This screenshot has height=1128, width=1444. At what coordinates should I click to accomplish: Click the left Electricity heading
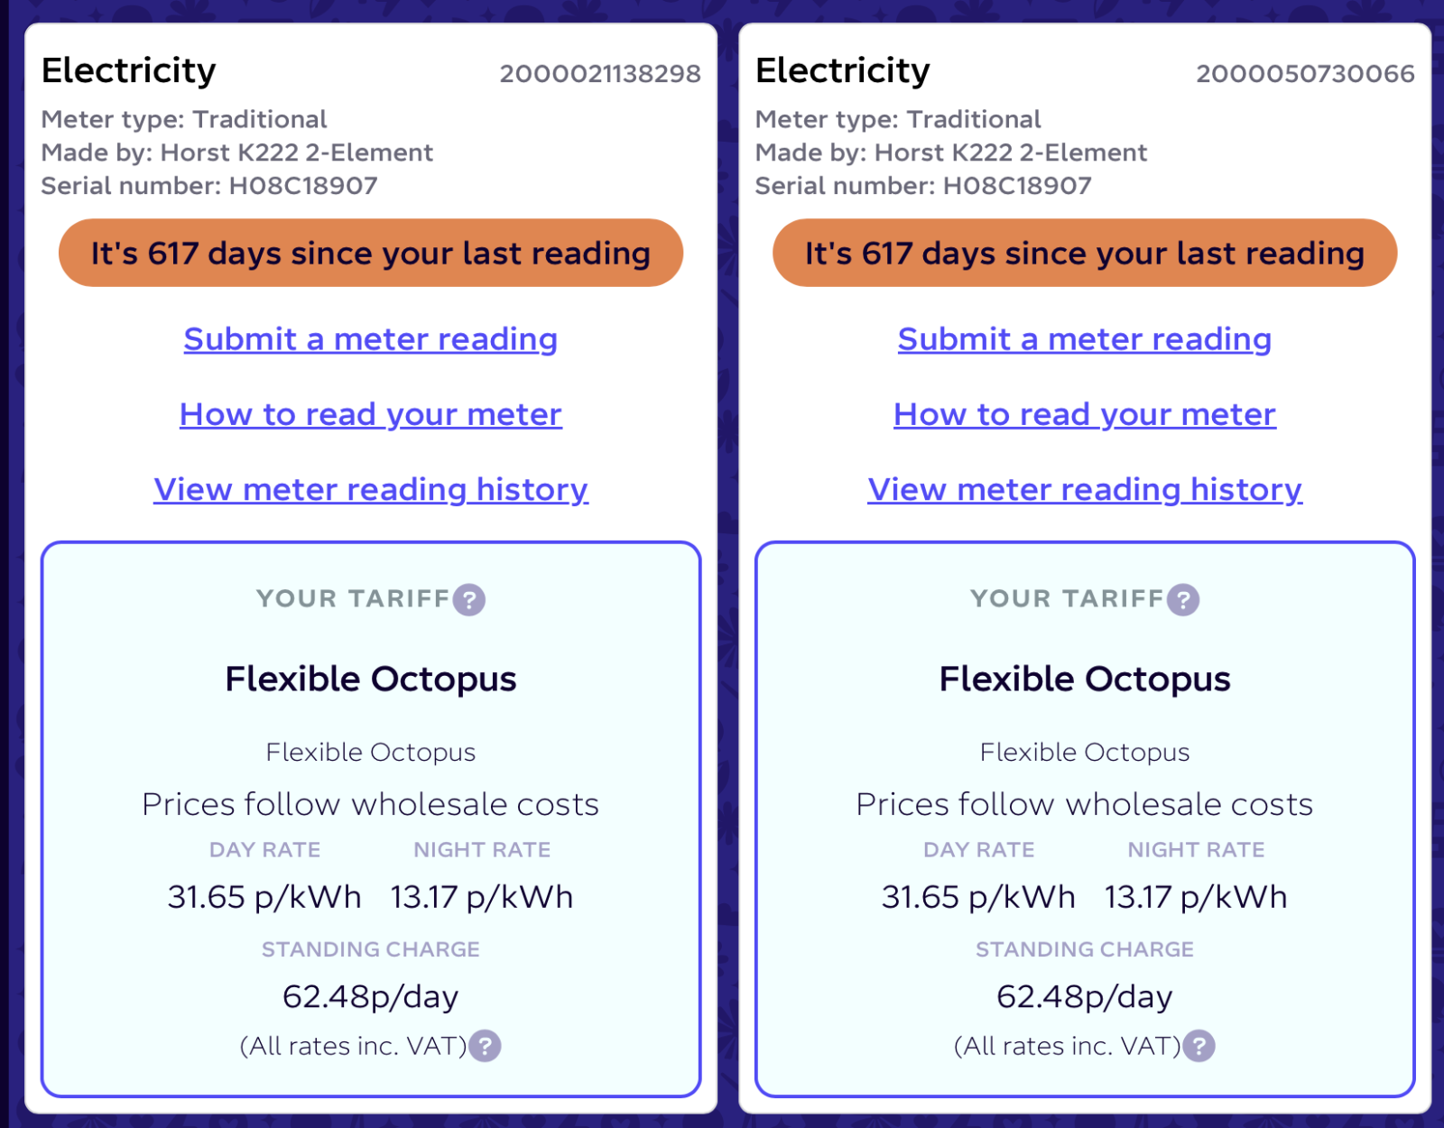click(x=129, y=70)
